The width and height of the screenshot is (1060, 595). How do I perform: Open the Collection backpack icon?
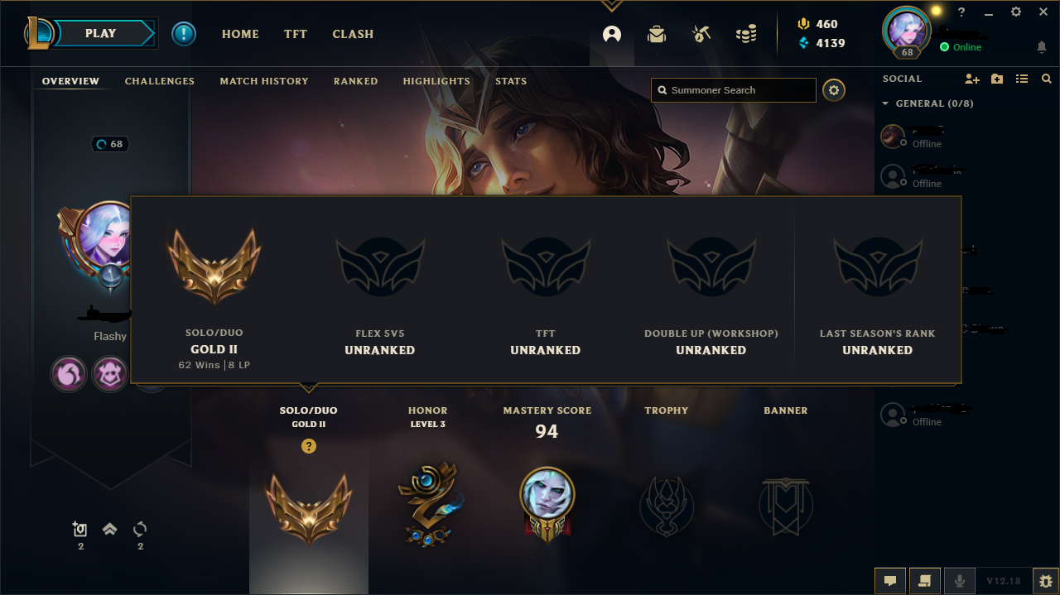(x=657, y=34)
